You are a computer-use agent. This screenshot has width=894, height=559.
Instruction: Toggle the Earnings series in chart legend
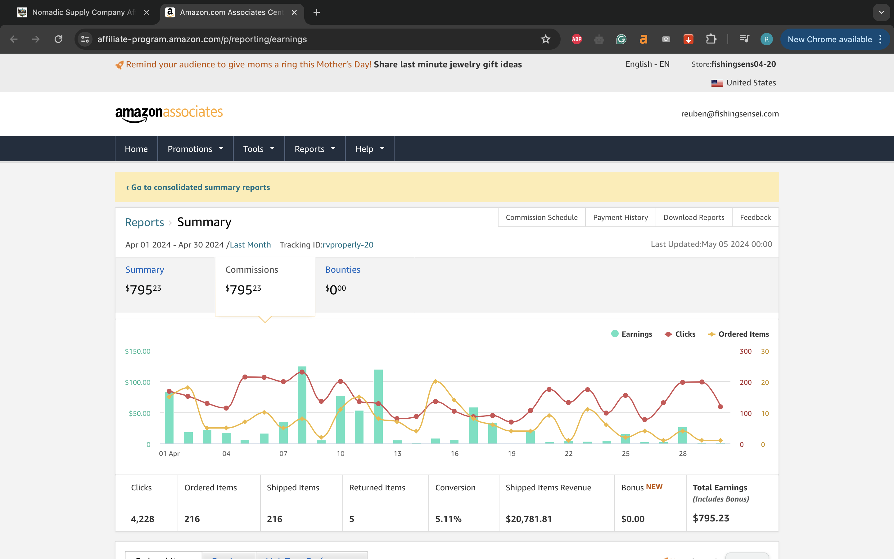tap(631, 334)
